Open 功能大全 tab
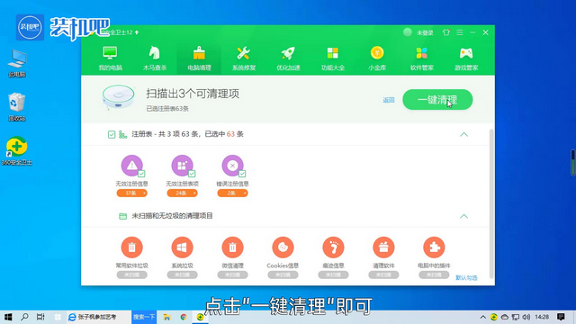 (333, 58)
